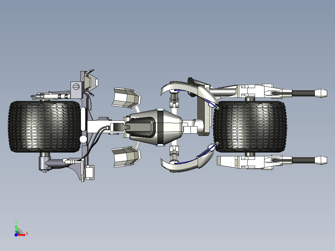Viewport: 335px width, 251px height.
Task: Select the right wheel tire of the model
Action: click(250, 127)
